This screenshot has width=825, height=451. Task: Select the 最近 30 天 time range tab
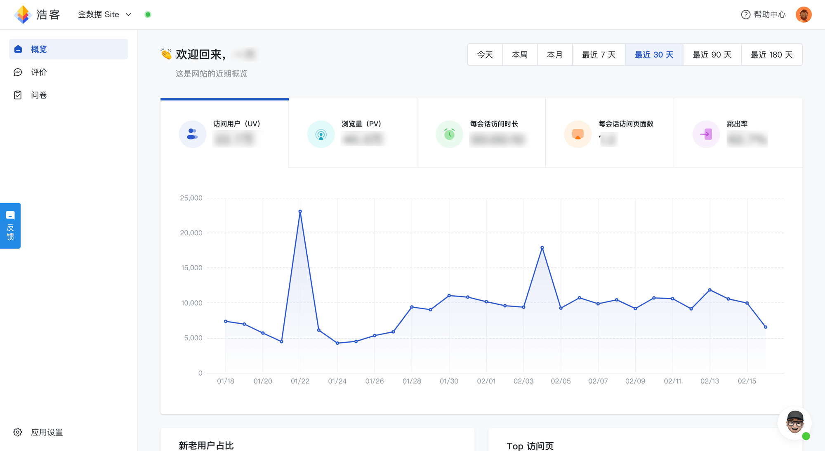[654, 54]
